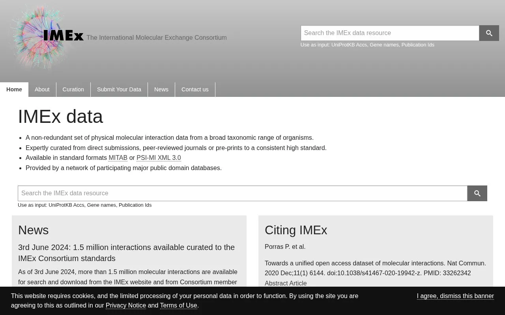The image size is (505, 315).
Task: Open the Article link under Citing IMEx
Action: tap(298, 283)
